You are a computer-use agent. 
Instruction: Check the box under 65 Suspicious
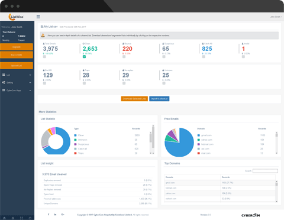pyautogui.click(x=164, y=57)
